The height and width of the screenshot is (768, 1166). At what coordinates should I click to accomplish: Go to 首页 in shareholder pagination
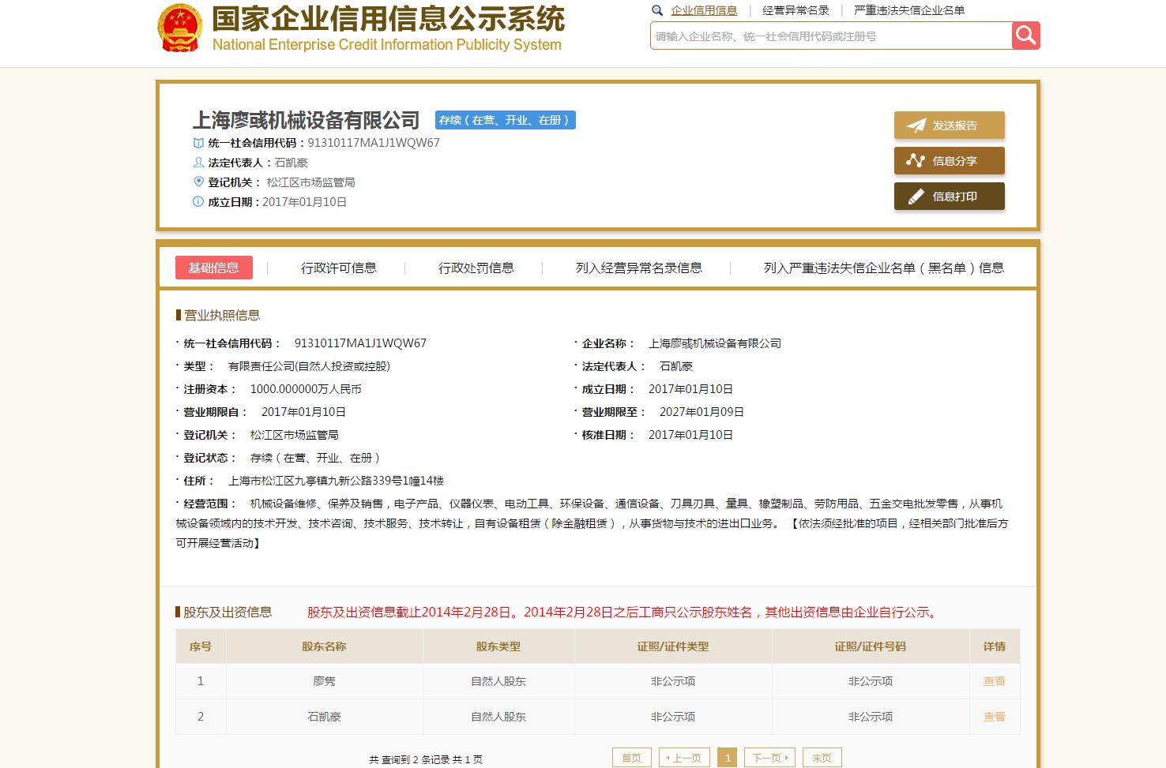click(x=632, y=758)
